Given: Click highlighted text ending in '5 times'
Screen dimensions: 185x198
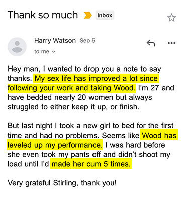Looking at the screenshot, I should (91, 164).
